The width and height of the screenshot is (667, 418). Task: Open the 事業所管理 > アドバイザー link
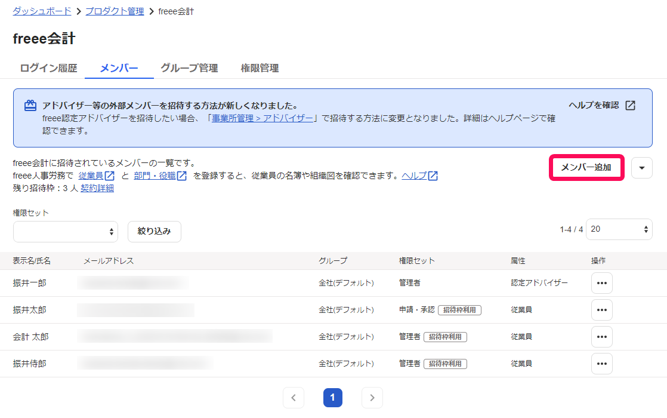tap(263, 118)
